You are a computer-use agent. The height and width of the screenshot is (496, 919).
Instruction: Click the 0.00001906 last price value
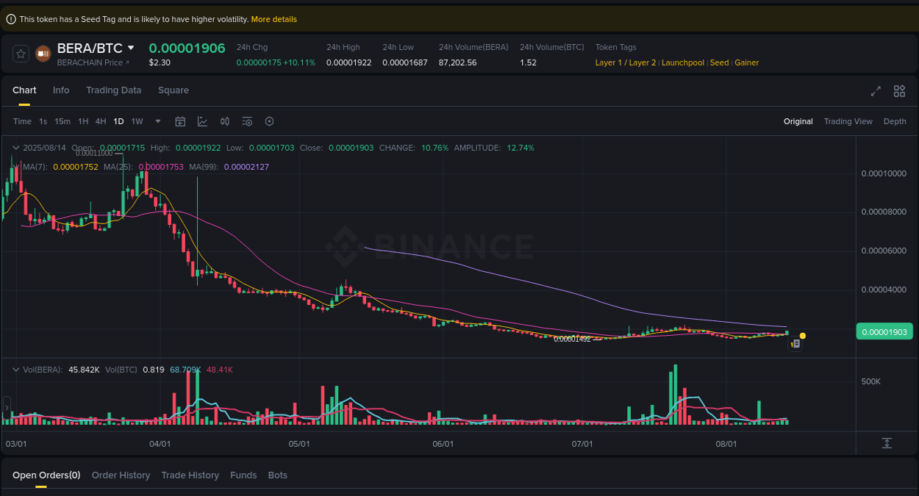coord(187,48)
